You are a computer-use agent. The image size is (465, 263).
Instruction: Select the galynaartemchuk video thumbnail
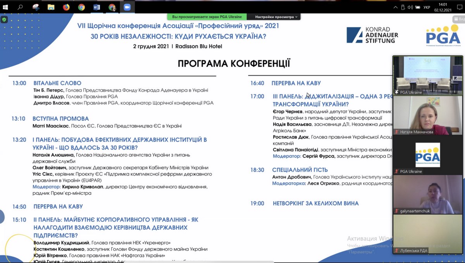(x=428, y=194)
